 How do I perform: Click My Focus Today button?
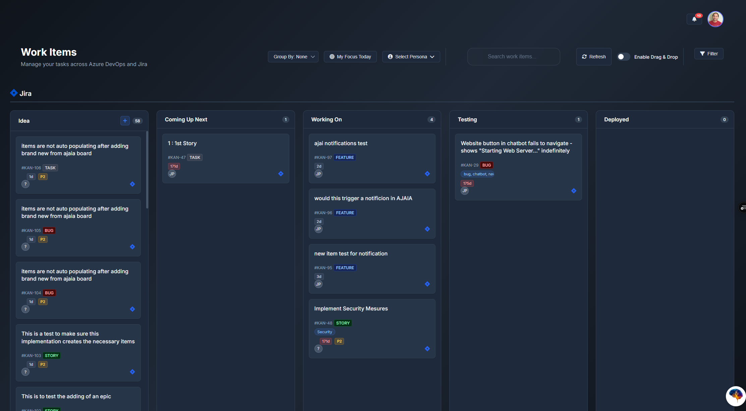(x=350, y=57)
